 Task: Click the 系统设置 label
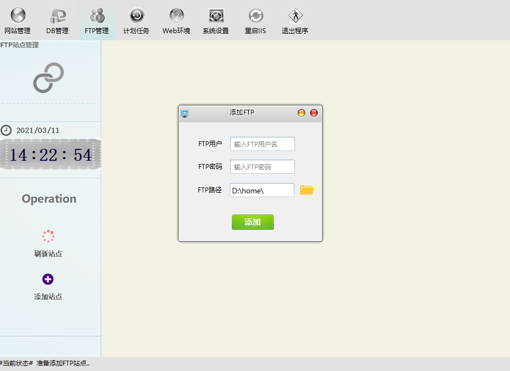coord(216,31)
